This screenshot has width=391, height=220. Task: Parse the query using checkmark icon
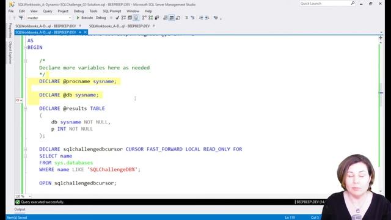pos(117,18)
